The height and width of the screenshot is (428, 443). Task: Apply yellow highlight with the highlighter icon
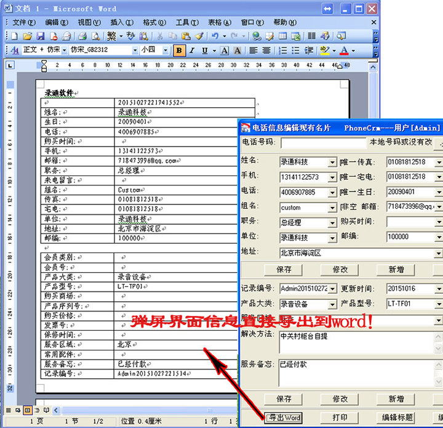(x=325, y=50)
